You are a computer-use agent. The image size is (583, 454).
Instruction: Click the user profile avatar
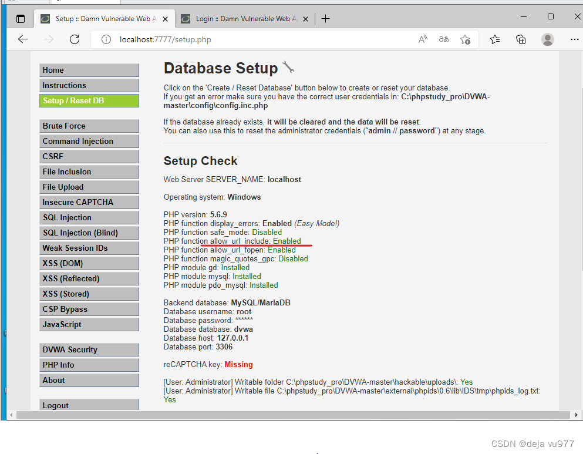coord(547,39)
